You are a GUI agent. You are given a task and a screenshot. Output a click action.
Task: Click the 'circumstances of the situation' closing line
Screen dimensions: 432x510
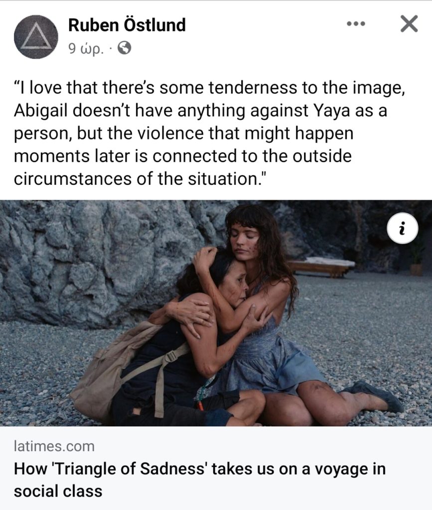(x=141, y=179)
